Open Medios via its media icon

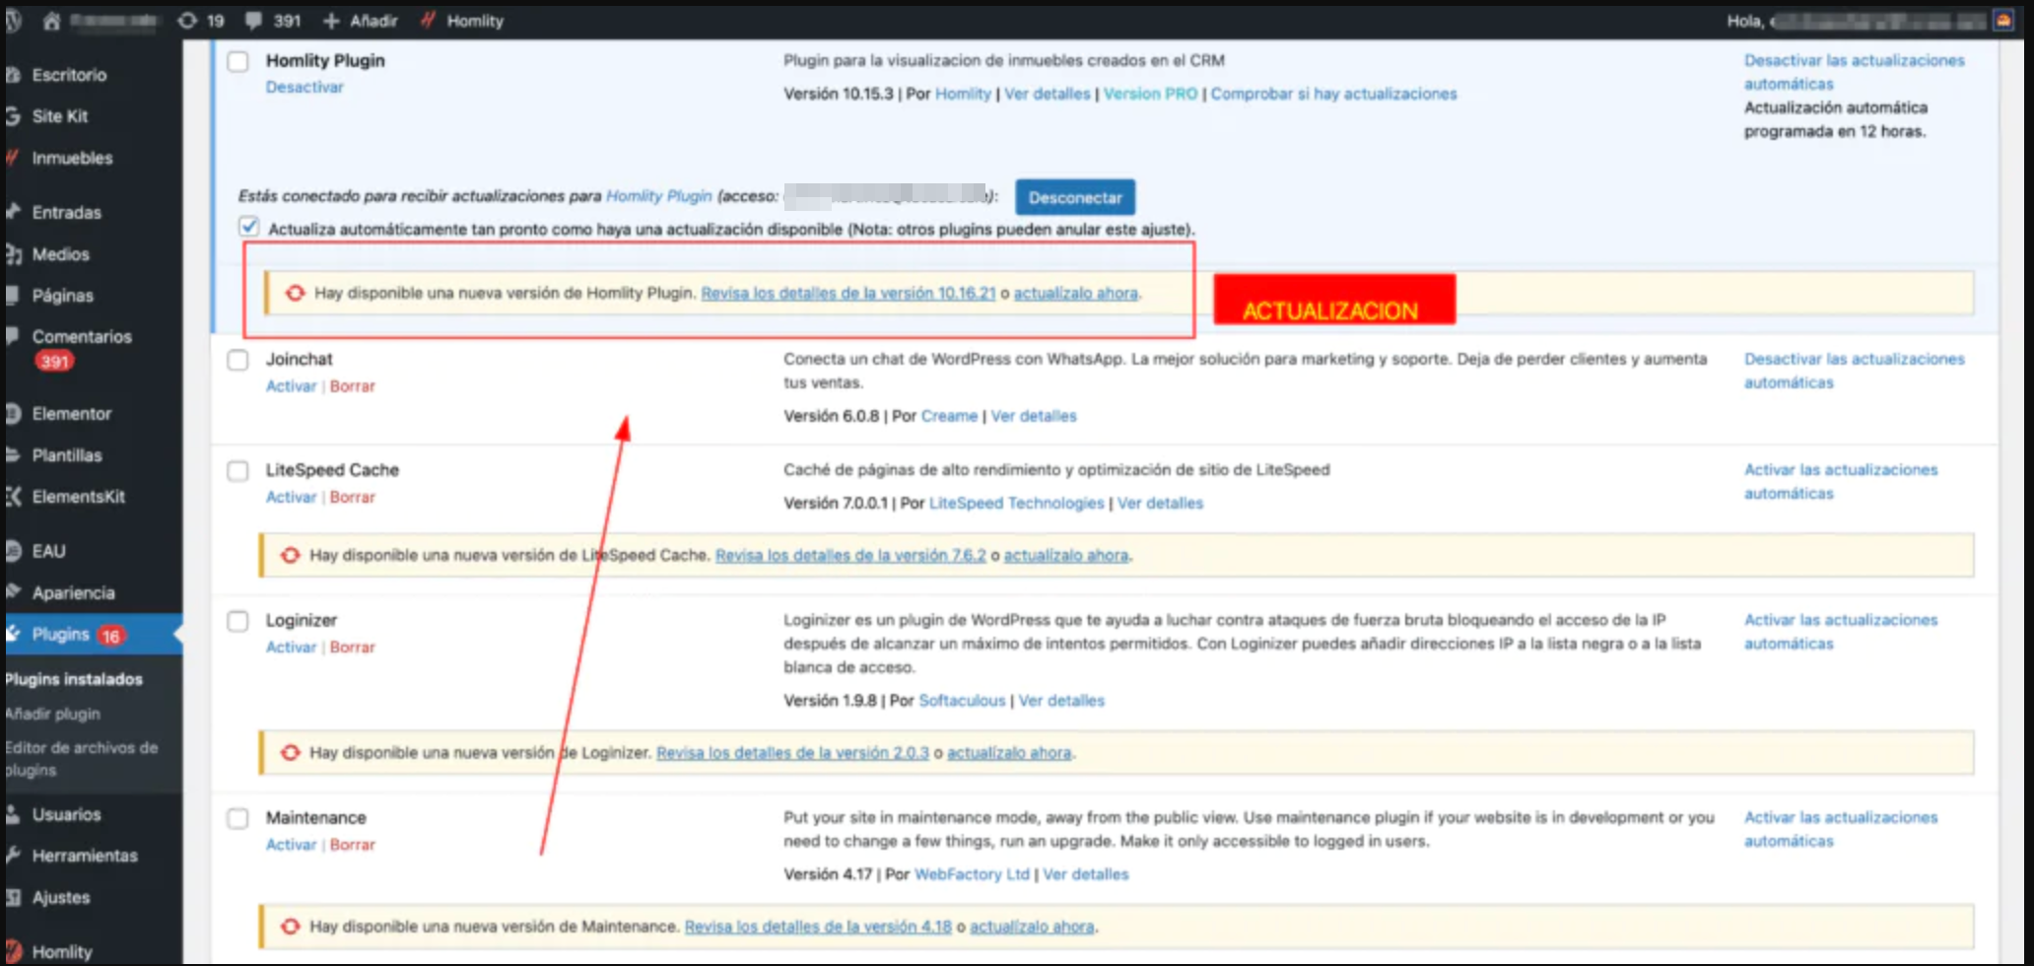pyautogui.click(x=13, y=253)
